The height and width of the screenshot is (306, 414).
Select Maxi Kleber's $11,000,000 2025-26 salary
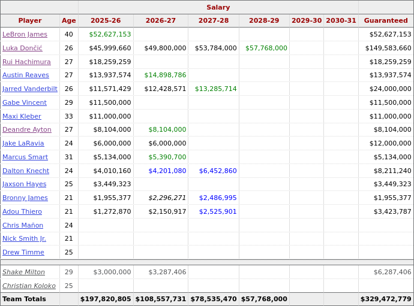point(110,116)
